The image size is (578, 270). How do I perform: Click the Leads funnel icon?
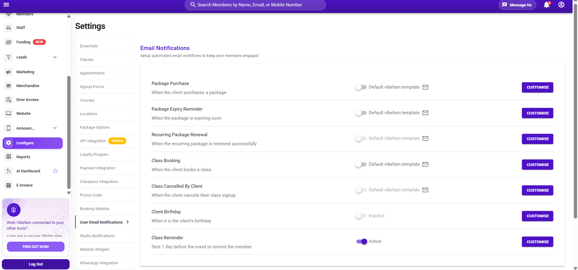pyautogui.click(x=9, y=57)
